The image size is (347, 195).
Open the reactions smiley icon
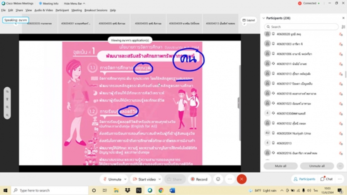pyautogui.click(x=218, y=179)
